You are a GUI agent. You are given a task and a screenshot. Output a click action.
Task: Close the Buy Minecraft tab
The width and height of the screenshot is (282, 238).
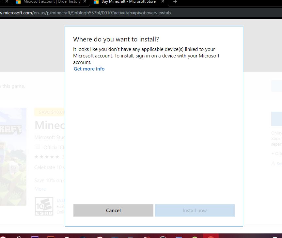click(163, 2)
